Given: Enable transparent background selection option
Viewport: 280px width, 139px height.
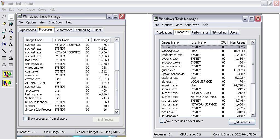Looking at the screenshot, I should coord(7,83).
